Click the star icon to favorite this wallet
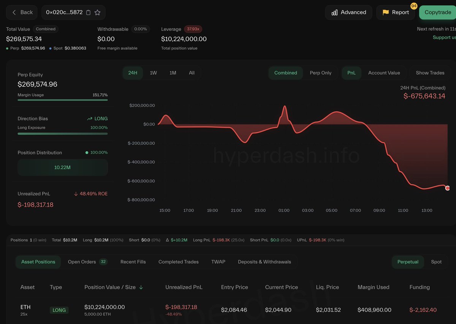The width and height of the screenshot is (456, 324). [98, 12]
